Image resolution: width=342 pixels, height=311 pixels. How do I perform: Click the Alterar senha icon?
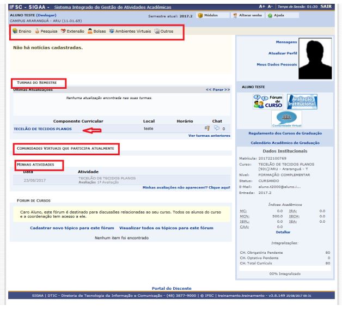[x=235, y=16]
